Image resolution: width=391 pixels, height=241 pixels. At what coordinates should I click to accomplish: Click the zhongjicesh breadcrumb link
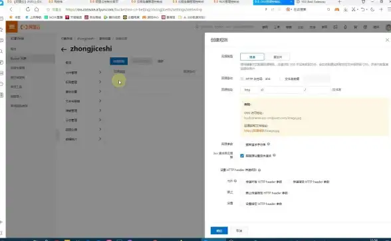86,39
